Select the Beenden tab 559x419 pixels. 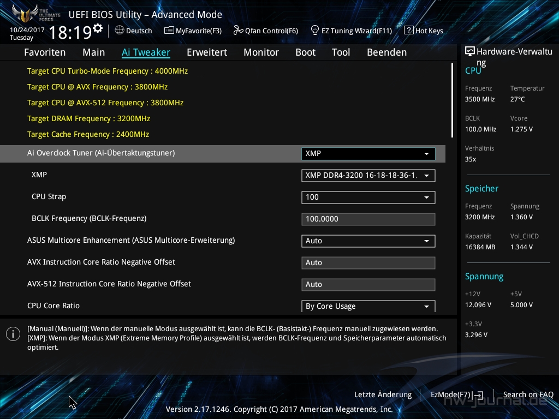pyautogui.click(x=387, y=52)
